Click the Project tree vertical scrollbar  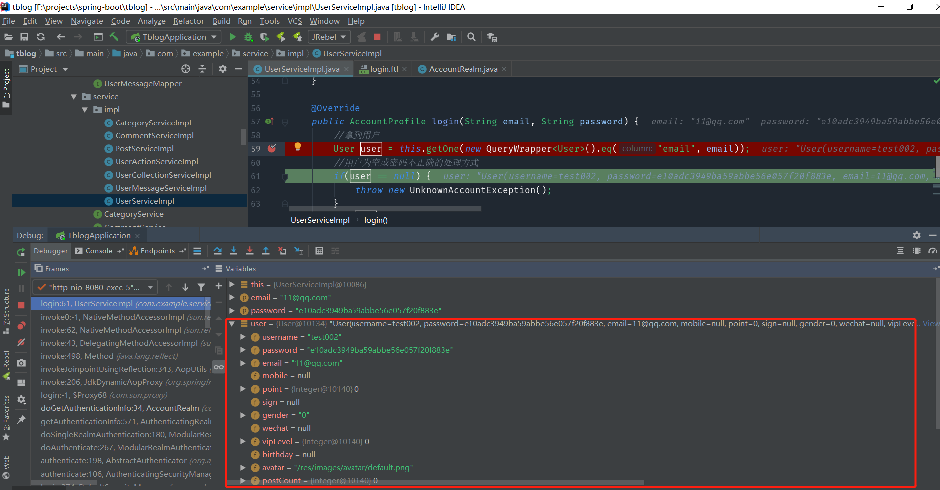pyautogui.click(x=244, y=137)
